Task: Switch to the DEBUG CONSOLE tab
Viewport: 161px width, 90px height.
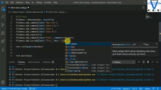Action: click(34, 62)
